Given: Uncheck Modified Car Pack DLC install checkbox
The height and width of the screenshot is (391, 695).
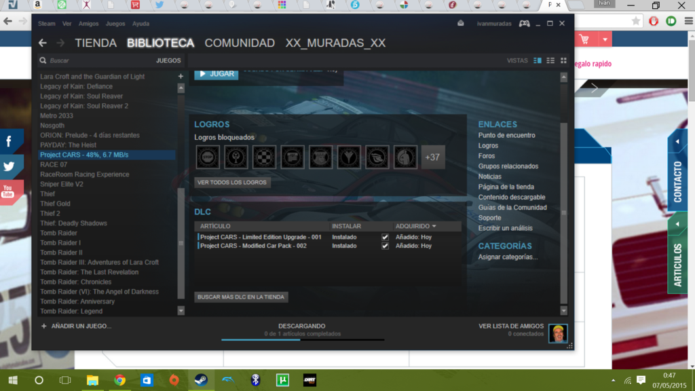Looking at the screenshot, I should (x=385, y=246).
